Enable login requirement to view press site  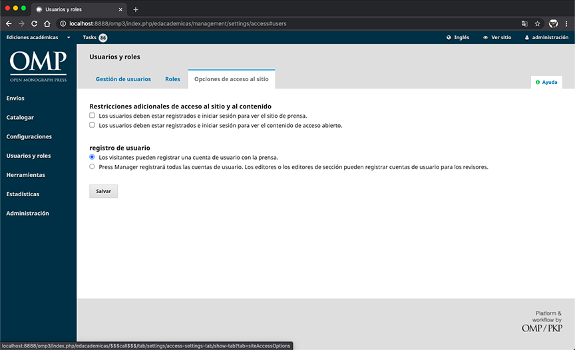pos(93,116)
